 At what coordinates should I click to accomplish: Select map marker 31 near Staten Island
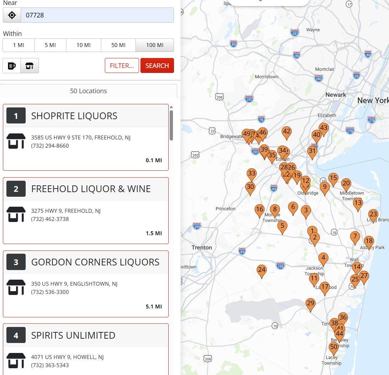(x=312, y=151)
